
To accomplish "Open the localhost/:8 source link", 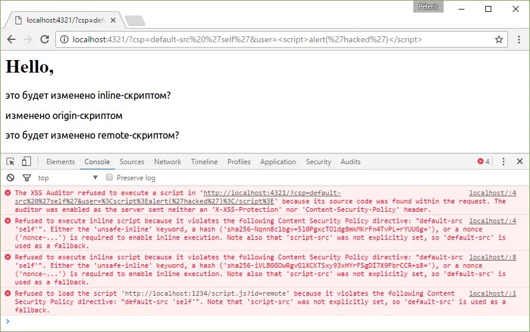I will point(492,257).
